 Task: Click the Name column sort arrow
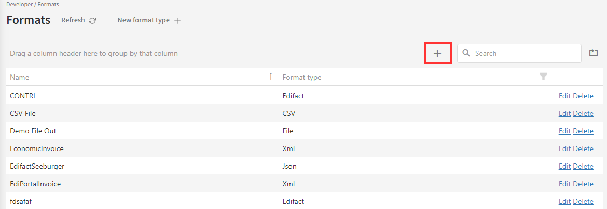click(x=271, y=77)
